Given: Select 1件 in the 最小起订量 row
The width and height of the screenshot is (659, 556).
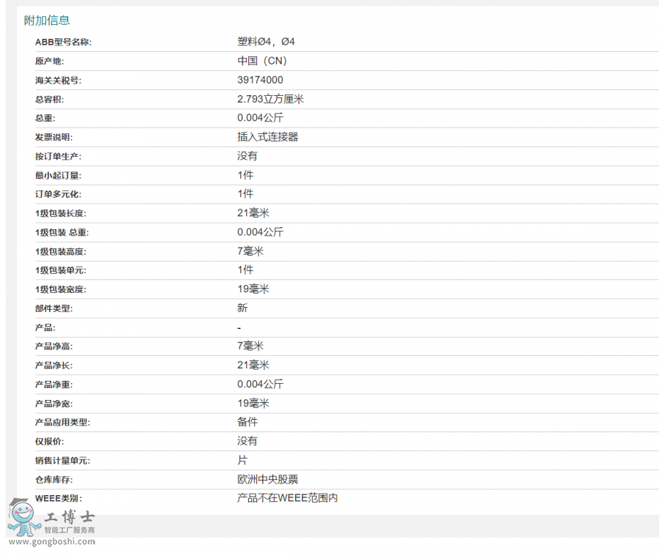Looking at the screenshot, I should [x=245, y=175].
